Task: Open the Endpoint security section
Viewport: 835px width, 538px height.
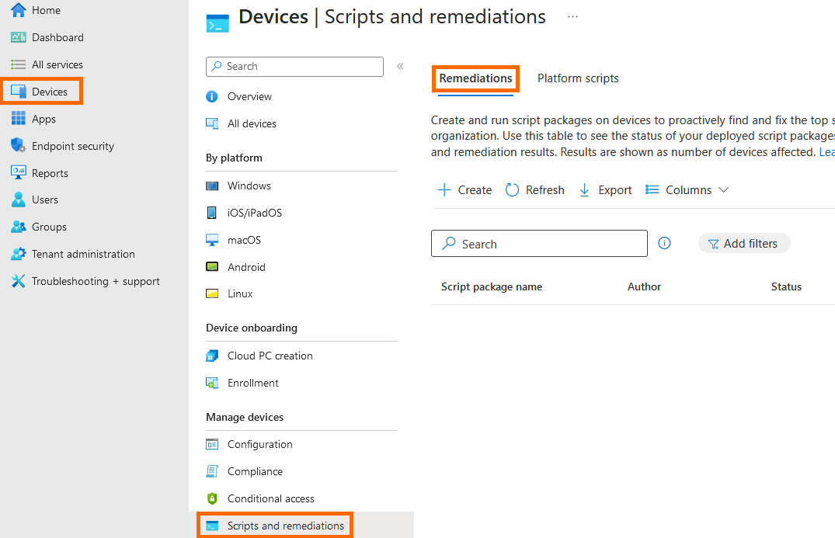Action: coord(72,145)
